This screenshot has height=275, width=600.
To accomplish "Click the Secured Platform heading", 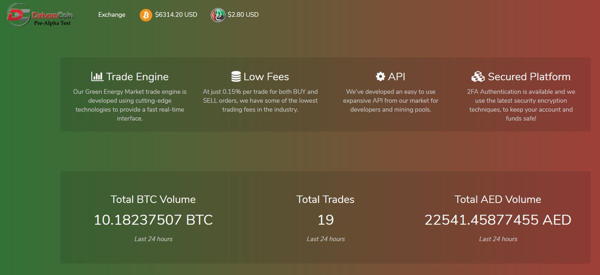I will click(x=529, y=76).
